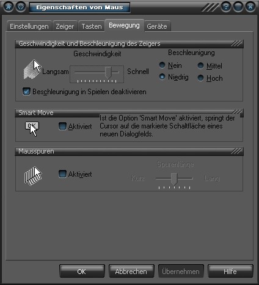Open the Geräte tab
This screenshot has width=259, height=285.
point(157,26)
